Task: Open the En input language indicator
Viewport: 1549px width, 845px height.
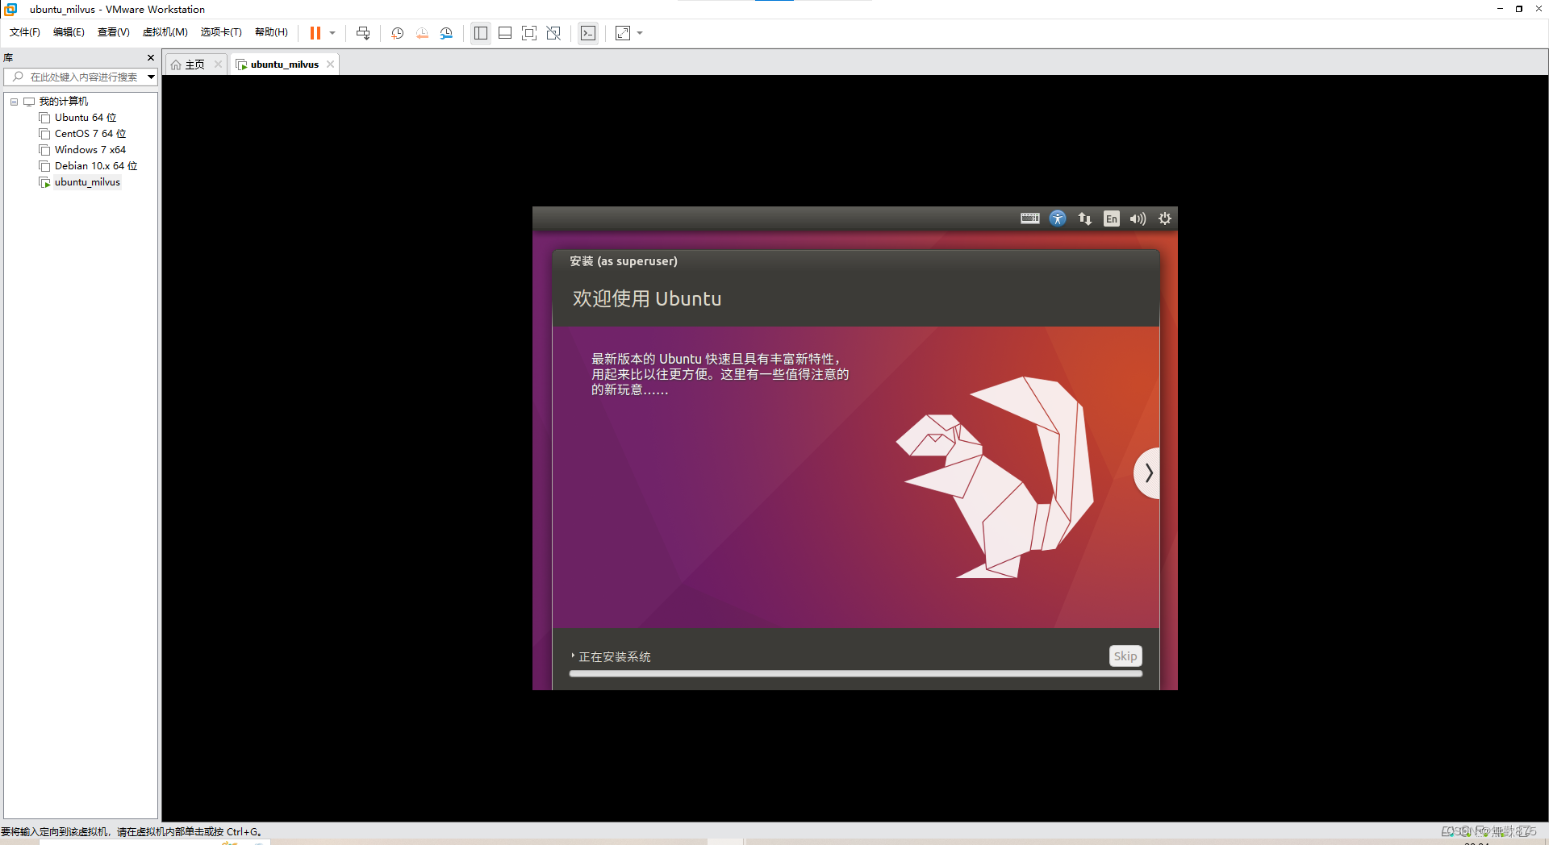Action: tap(1112, 219)
